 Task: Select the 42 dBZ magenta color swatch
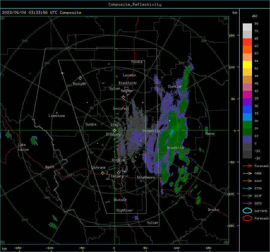coord(247,94)
